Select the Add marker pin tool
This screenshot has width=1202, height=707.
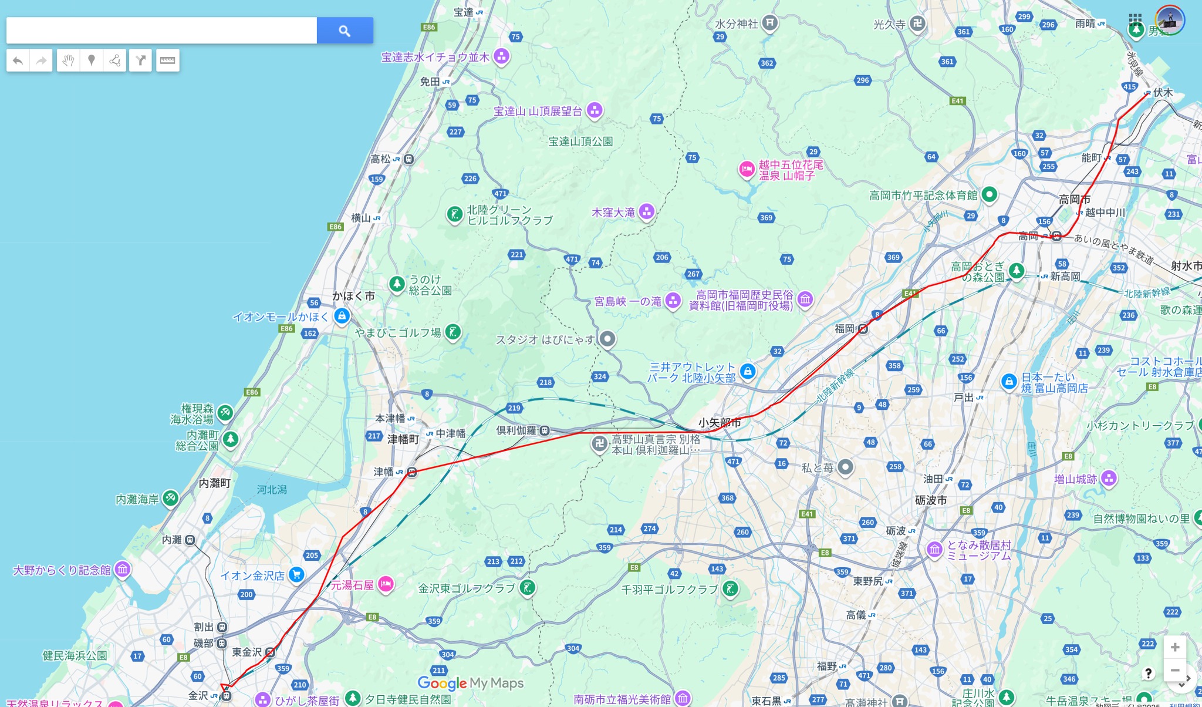coord(92,60)
